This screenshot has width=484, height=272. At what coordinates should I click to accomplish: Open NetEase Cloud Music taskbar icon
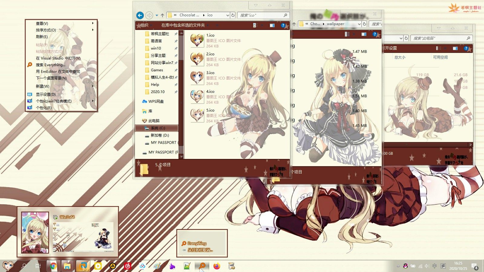[128, 266]
